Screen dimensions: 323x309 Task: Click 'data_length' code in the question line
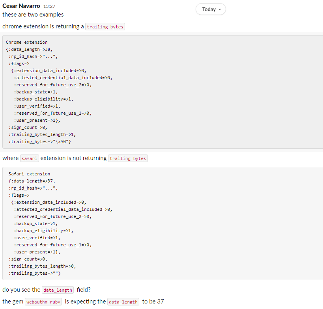[58, 290]
